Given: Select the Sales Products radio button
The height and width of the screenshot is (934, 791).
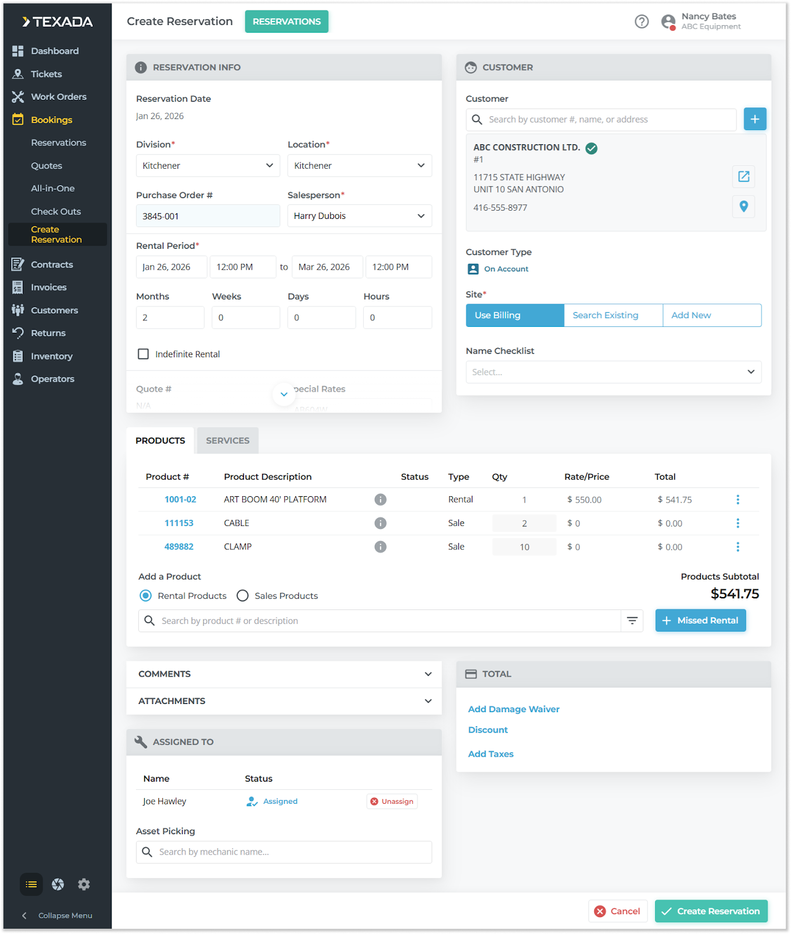Looking at the screenshot, I should click(243, 596).
